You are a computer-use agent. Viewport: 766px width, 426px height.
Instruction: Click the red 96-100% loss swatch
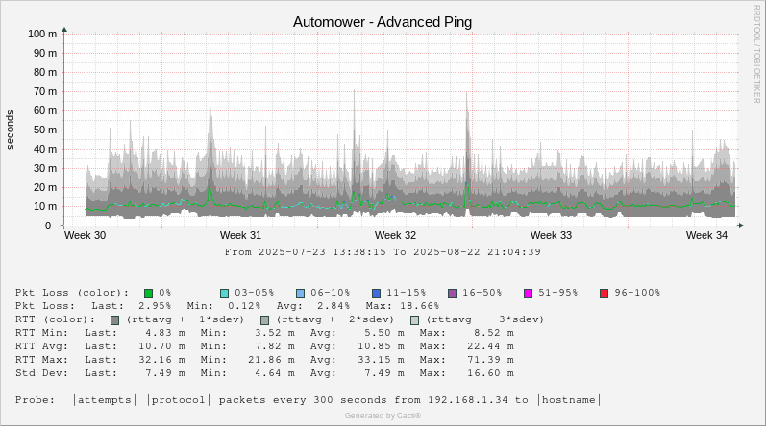[604, 294]
